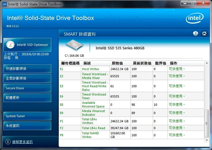The height and width of the screenshot is (150, 212).
Task: Click the Intel SSD Optimizer gauge icon
Action: [11, 45]
